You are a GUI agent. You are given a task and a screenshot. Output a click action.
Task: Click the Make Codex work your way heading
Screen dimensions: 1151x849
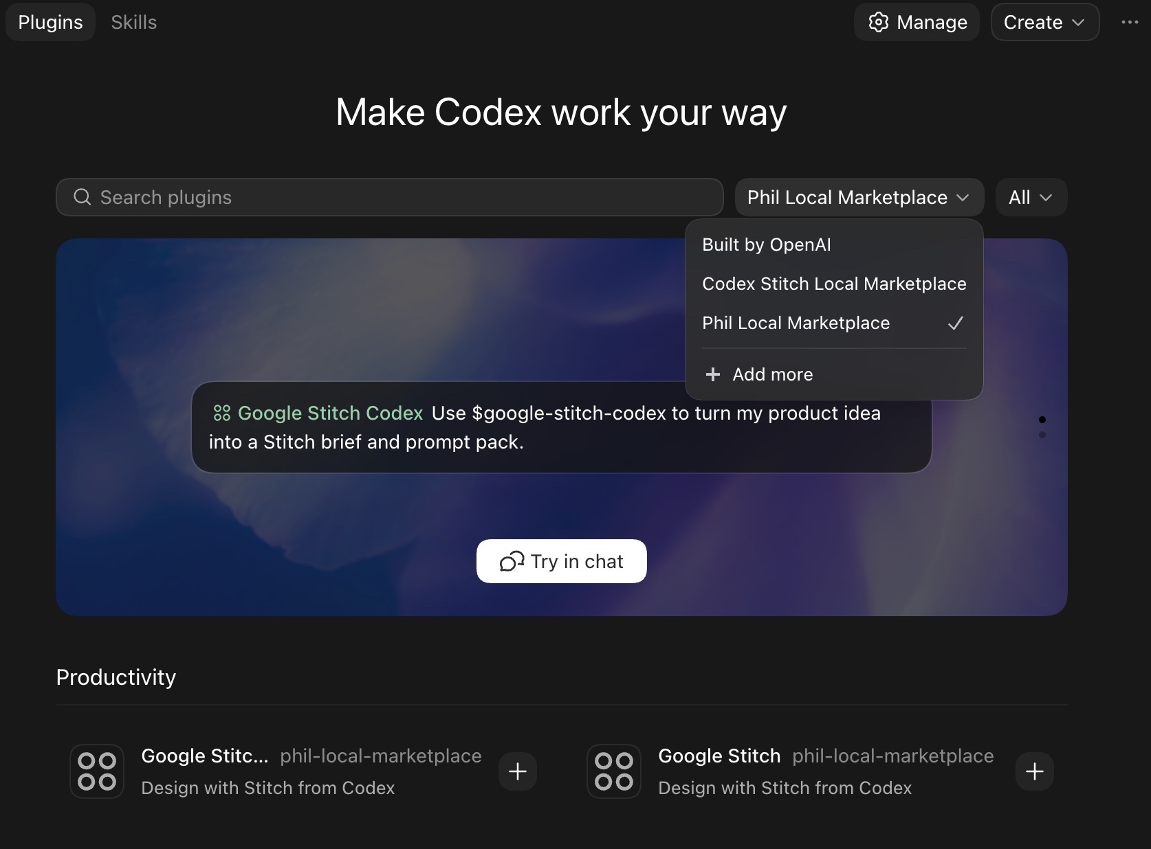(x=561, y=112)
